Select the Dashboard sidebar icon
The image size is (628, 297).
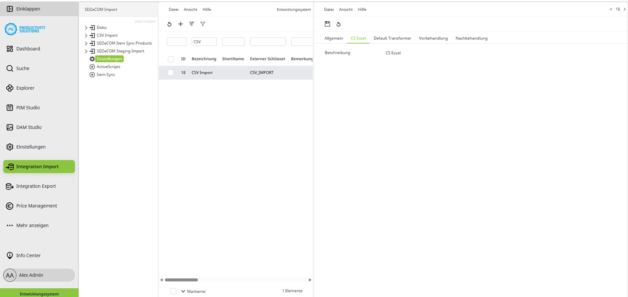pos(9,49)
